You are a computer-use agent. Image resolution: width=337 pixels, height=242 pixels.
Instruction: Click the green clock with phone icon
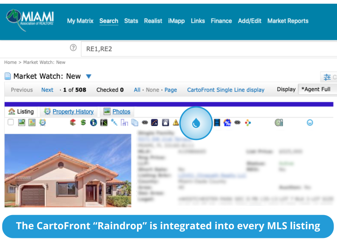pos(279,123)
